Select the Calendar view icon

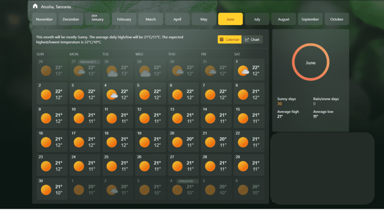pyautogui.click(x=221, y=39)
